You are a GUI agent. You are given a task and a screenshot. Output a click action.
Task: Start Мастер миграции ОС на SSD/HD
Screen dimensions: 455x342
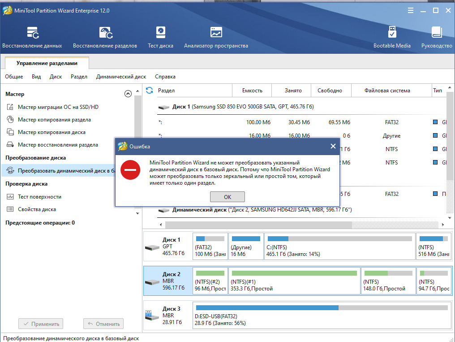coord(58,107)
